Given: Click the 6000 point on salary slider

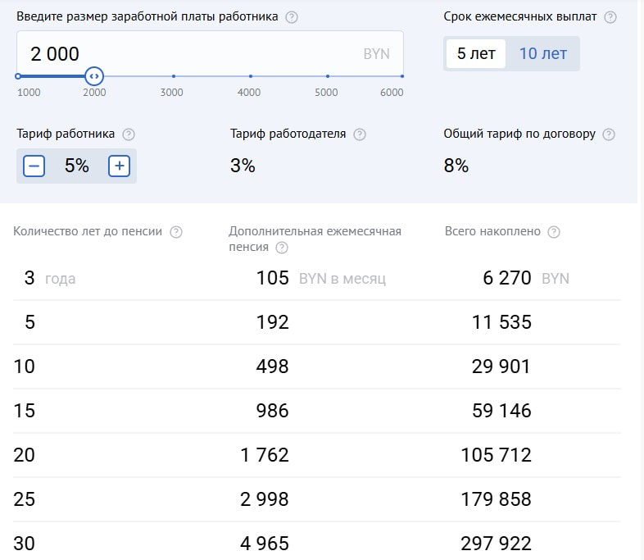Looking at the screenshot, I should [401, 76].
